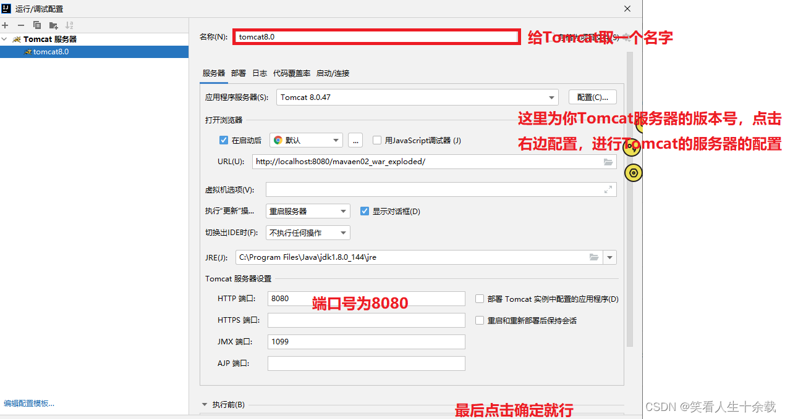
Task: Toggle the 在启动后 checkbox
Action: coord(224,140)
